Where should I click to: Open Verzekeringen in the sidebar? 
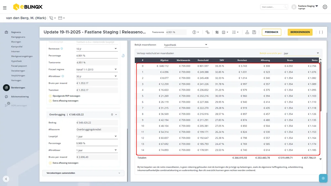coord(18,71)
